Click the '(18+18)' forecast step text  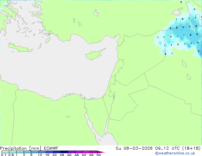pyautogui.click(x=191, y=148)
